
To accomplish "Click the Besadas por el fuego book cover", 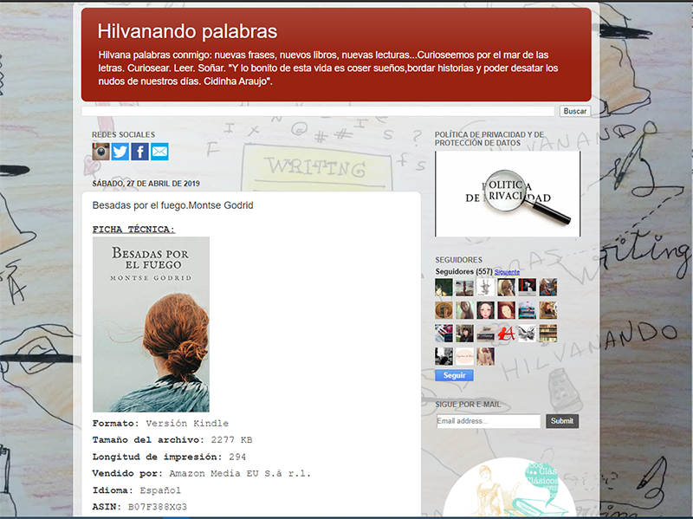I will click(x=151, y=325).
